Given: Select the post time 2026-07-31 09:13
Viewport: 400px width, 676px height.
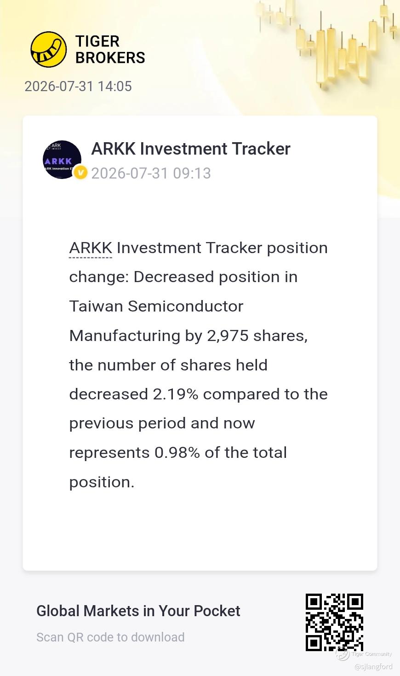Looking at the screenshot, I should coord(151,173).
